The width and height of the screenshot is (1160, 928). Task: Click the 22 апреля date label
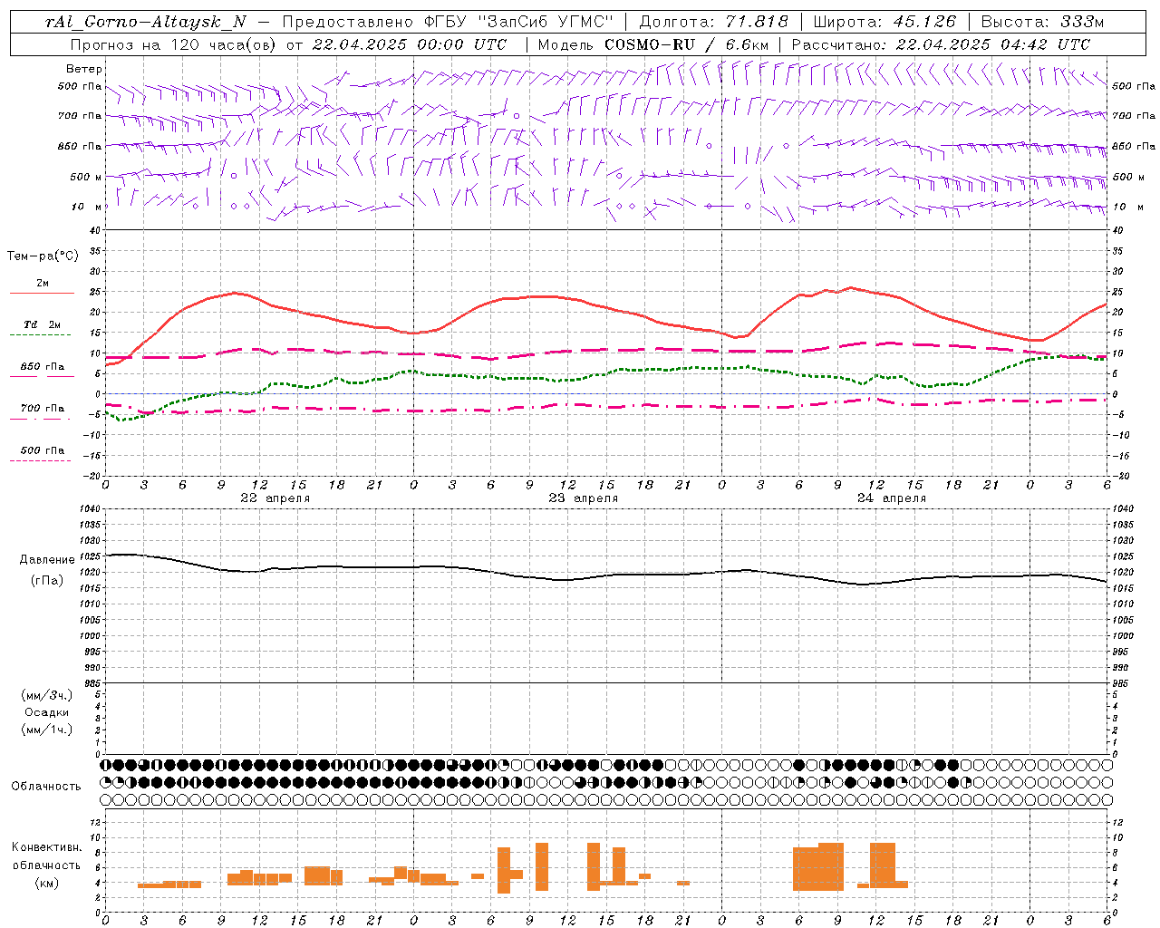[x=275, y=498]
